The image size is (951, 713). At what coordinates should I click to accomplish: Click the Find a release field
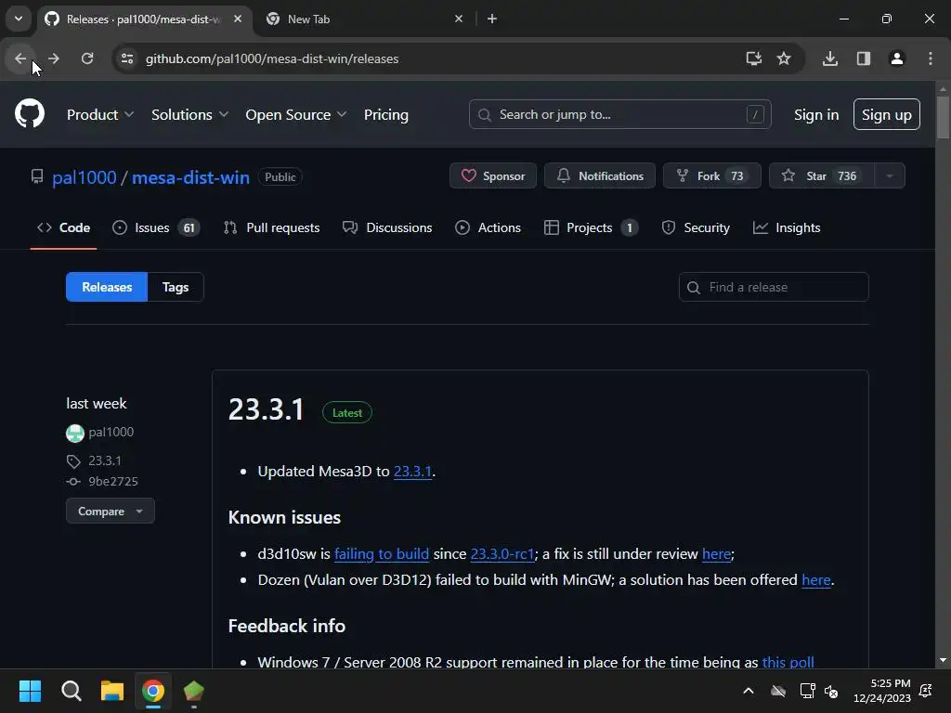[x=774, y=287]
